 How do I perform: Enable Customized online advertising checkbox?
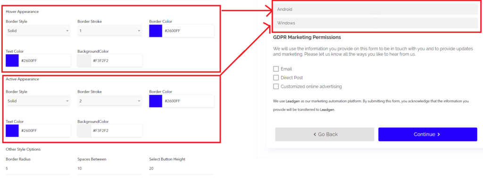276,86
